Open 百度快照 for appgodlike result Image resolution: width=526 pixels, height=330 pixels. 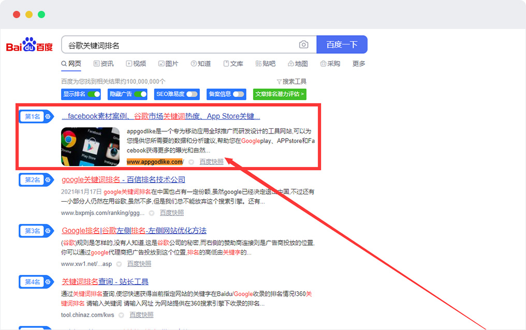(211, 162)
